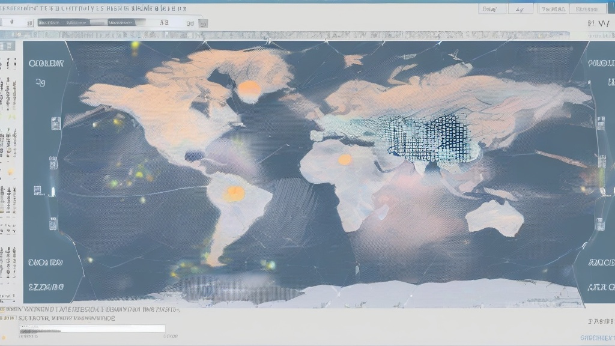The width and height of the screenshot is (615, 346).
Task: Click the blue link text at bottom-right corner
Action: 597,338
